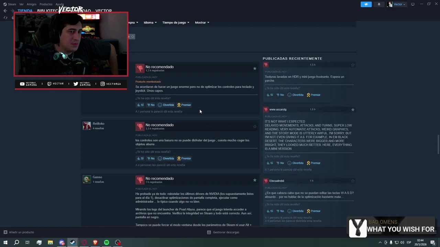440x247 pixels.
Task: Open the Ver menu
Action: tap(21, 4)
